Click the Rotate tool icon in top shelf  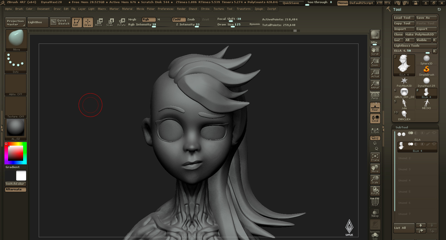pyautogui.click(x=122, y=22)
